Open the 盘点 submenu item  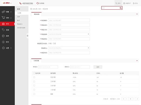18,20
